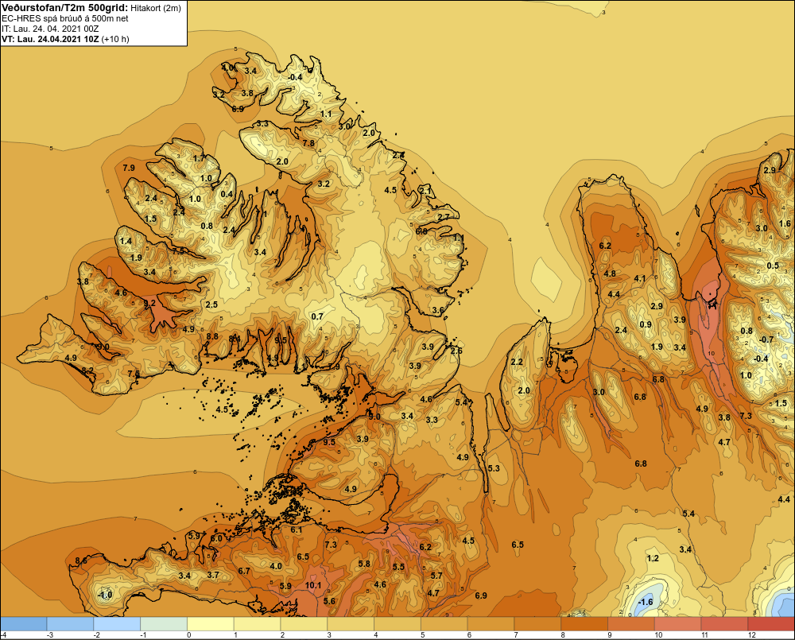795x640 pixels.
Task: Click the 'EC-HRES spá brúuð á 500m net' line
Action: (65, 18)
